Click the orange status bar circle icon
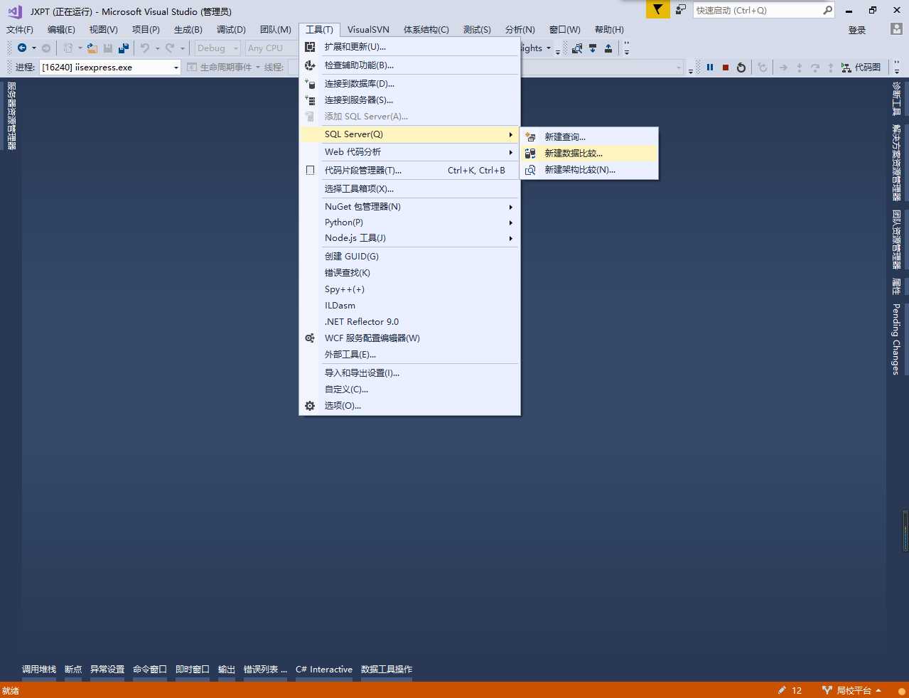909x698 pixels. pyautogui.click(x=901, y=691)
